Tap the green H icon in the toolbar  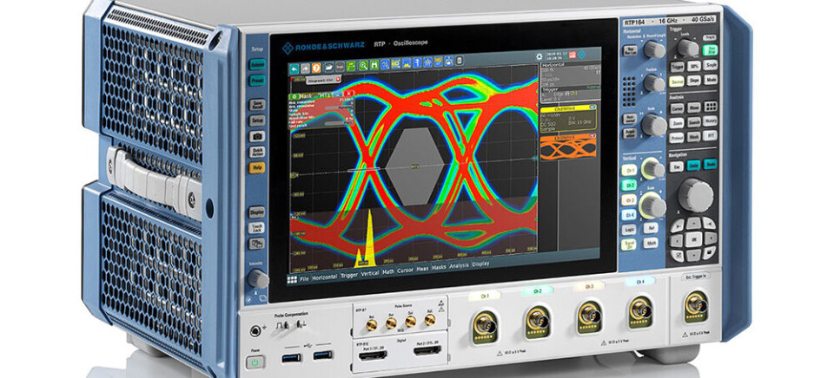click(x=374, y=65)
